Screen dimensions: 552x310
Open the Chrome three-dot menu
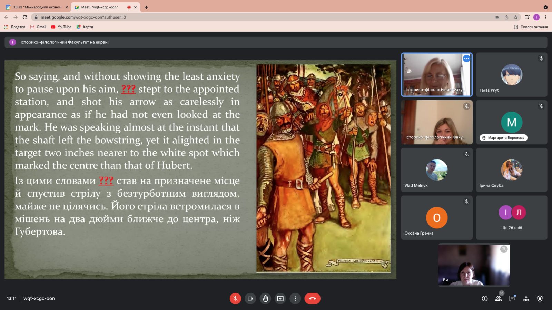pos(546,17)
